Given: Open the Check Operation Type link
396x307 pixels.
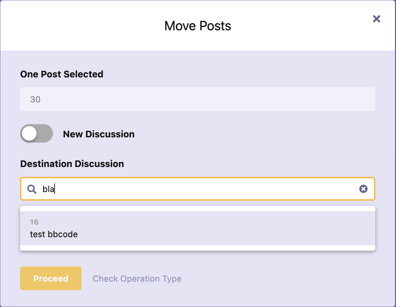Looking at the screenshot, I should tap(137, 279).
